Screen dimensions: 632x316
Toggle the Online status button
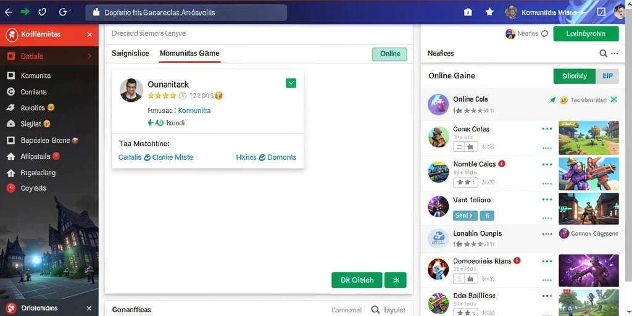389,54
